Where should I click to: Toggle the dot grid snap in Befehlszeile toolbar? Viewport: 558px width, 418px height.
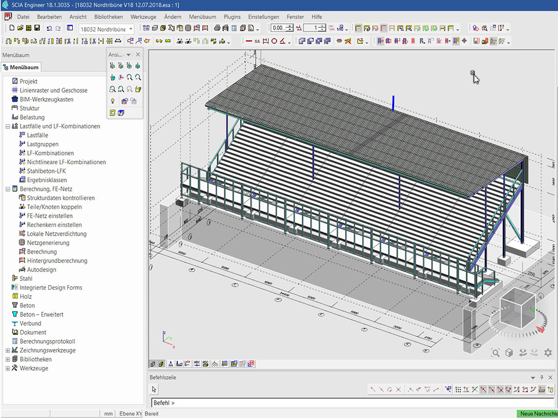click(458, 390)
